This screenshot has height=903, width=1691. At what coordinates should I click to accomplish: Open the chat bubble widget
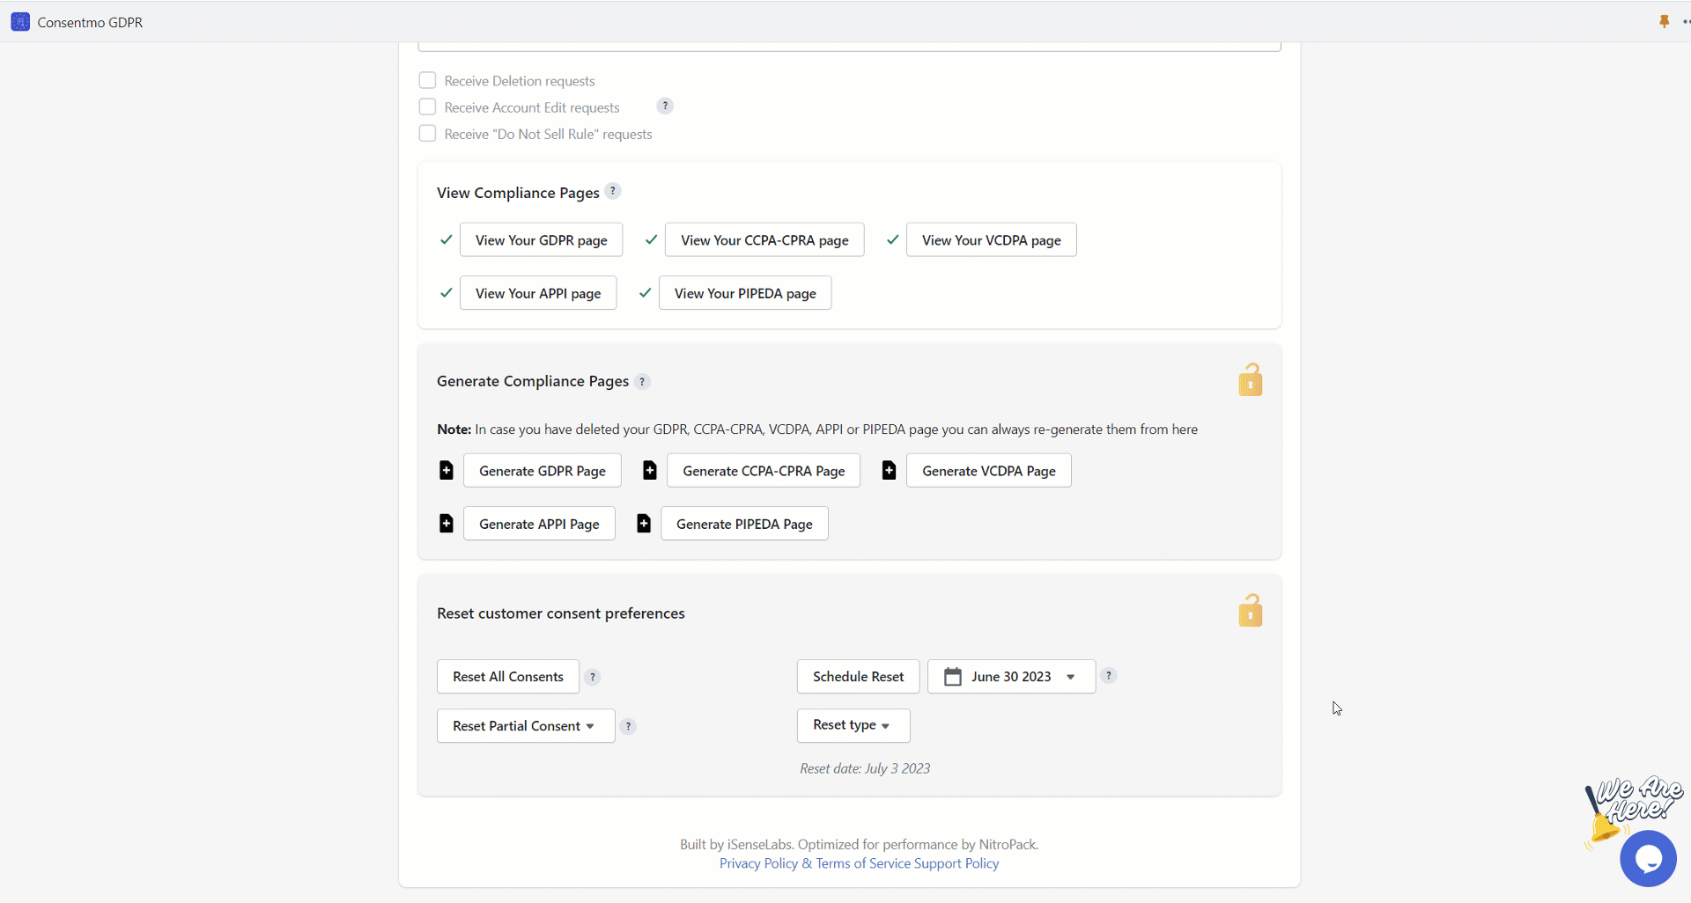point(1648,858)
